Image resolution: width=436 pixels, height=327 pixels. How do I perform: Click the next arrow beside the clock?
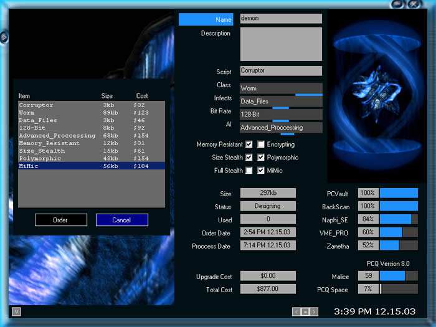coord(314,311)
